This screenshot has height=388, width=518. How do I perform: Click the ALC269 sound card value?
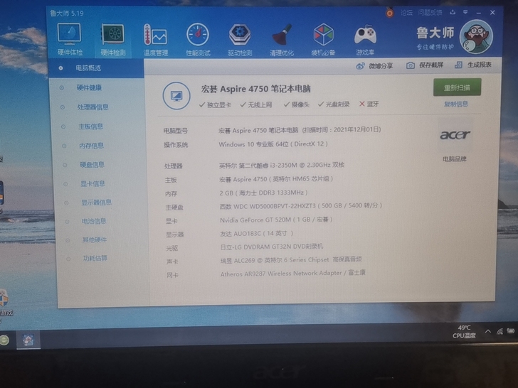[x=291, y=260]
